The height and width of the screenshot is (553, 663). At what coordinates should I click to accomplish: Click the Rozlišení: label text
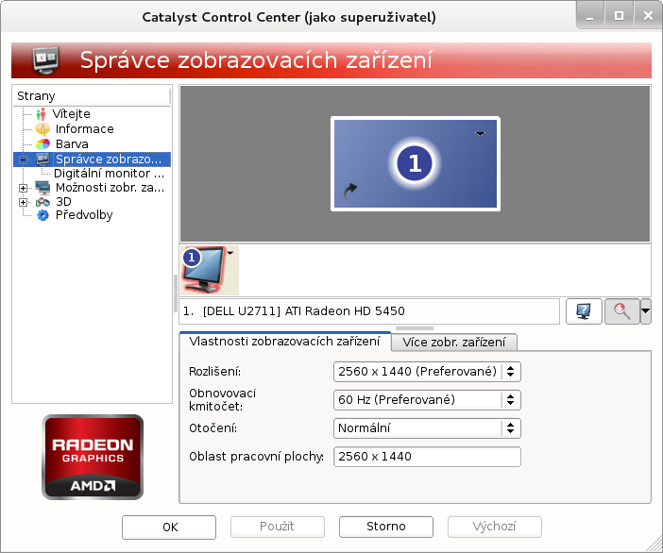coord(214,372)
